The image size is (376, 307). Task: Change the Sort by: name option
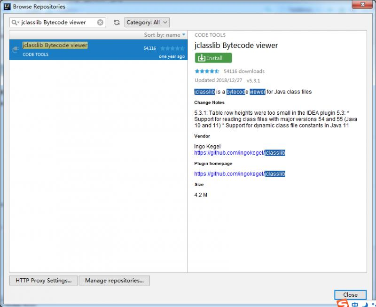(x=164, y=35)
